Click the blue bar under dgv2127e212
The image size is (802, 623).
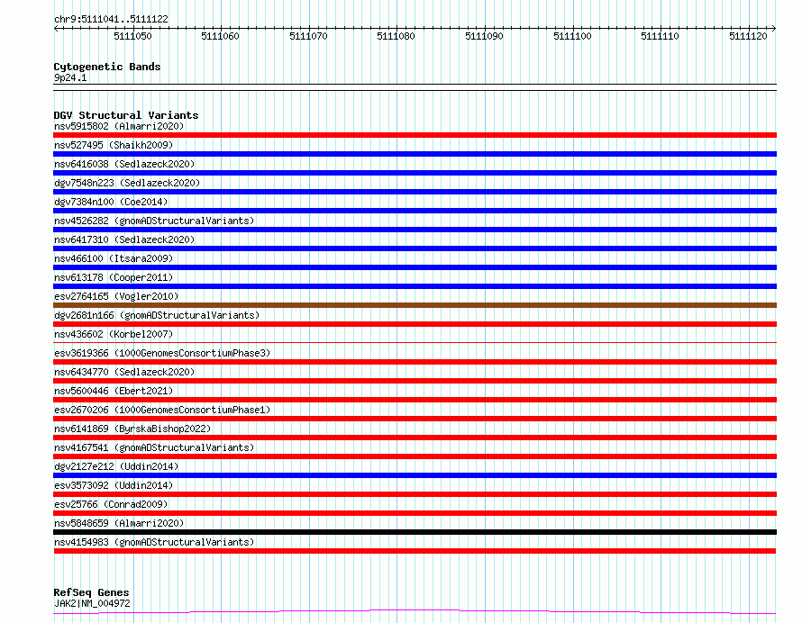point(415,475)
